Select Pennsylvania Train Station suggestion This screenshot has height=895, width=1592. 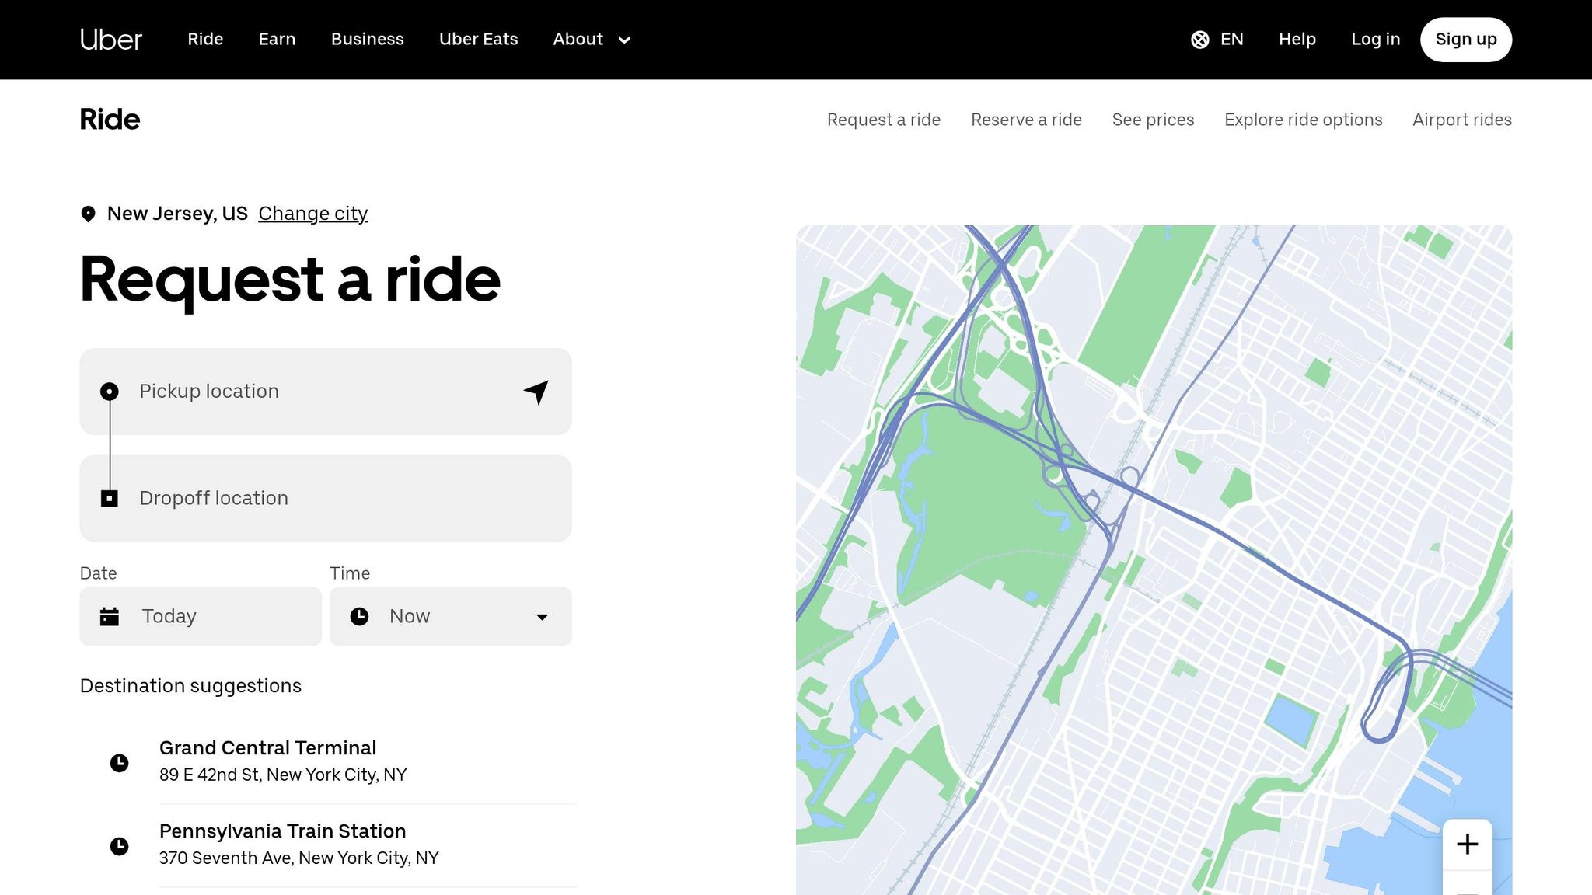(283, 831)
